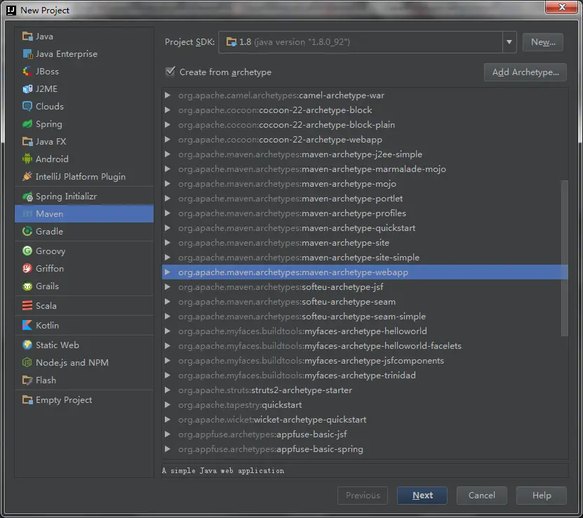This screenshot has height=518, width=583.
Task: Click the Add Archetype... button
Action: coord(525,72)
